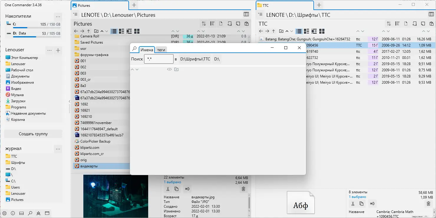
Task: Select Имена tab in search window
Action: (147, 50)
